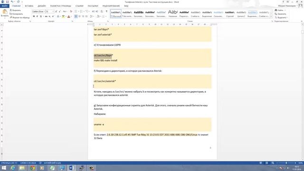
Task: Switch to Print Layout view
Action: (x=267, y=163)
